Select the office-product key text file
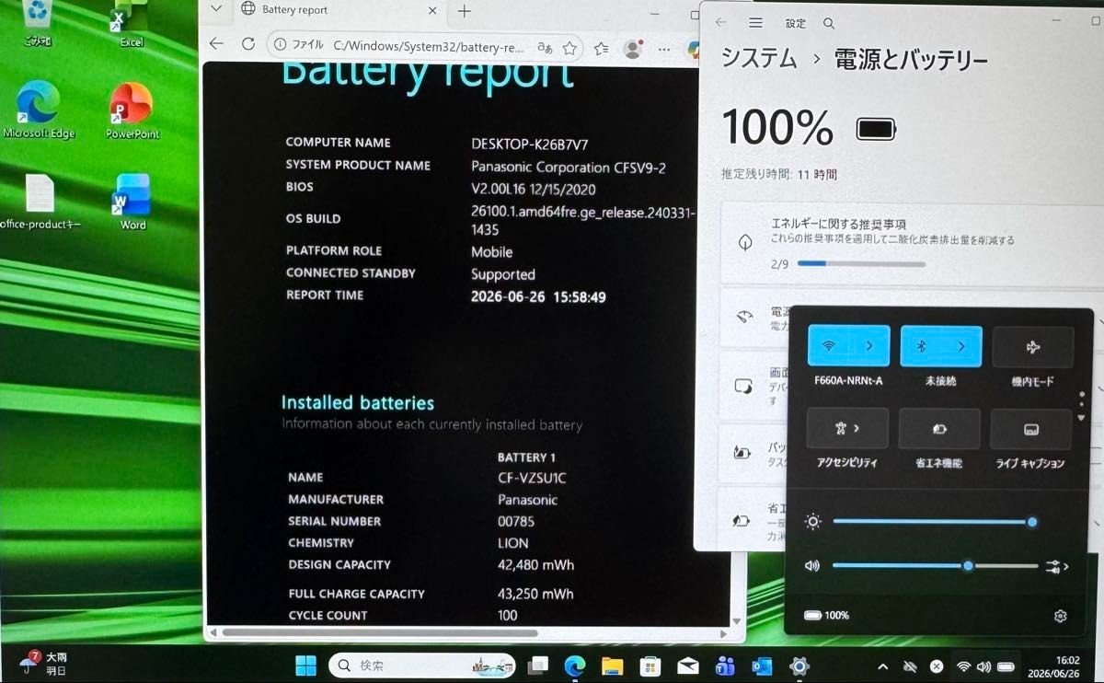The width and height of the screenshot is (1104, 683). [x=40, y=202]
